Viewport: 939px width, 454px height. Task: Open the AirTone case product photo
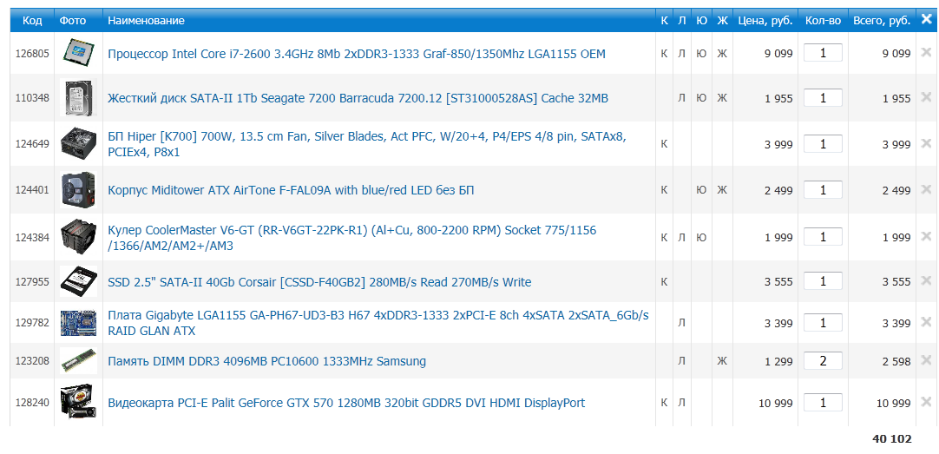(78, 190)
